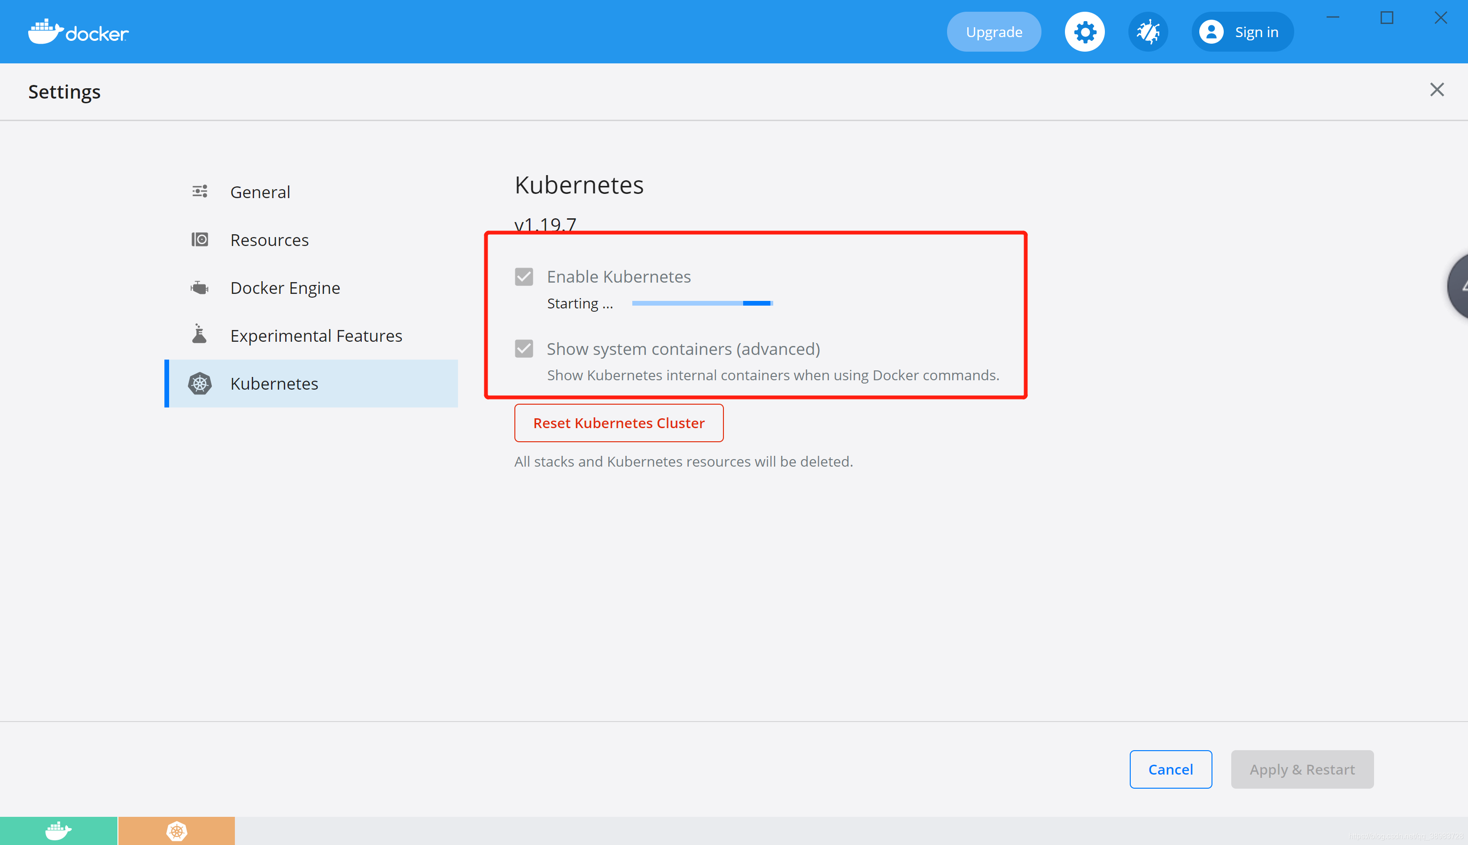Open the Docker Engine settings tab
Image resolution: width=1468 pixels, height=845 pixels.
[311, 288]
